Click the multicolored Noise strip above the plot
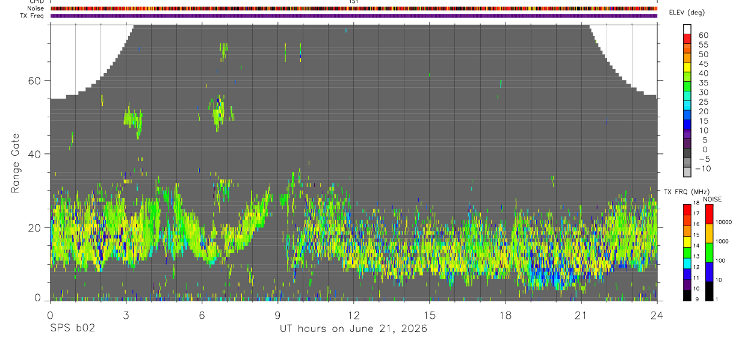The height and width of the screenshot is (341, 739). click(354, 9)
